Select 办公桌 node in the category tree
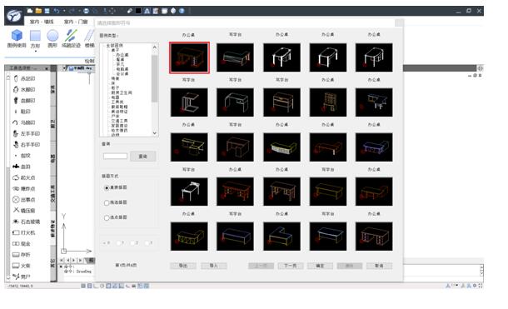The image size is (508, 309). click(122, 55)
